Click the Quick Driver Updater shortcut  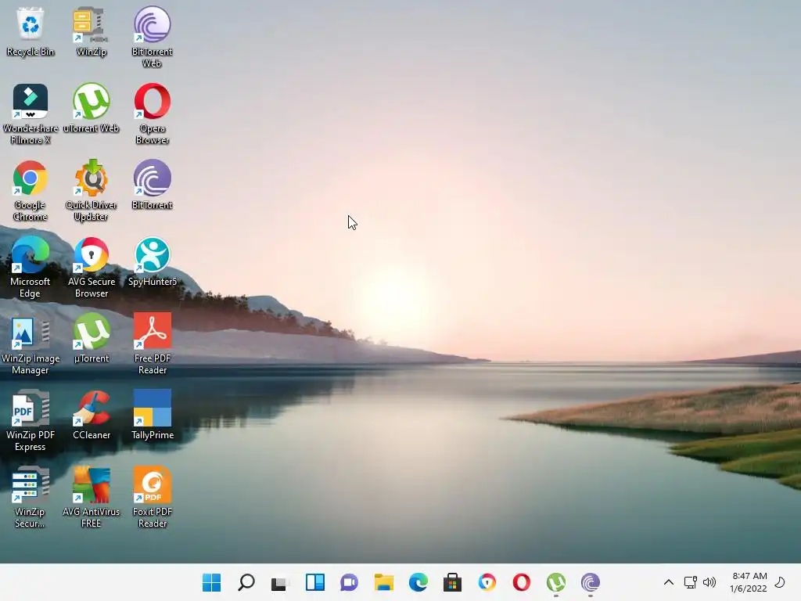[x=91, y=191]
